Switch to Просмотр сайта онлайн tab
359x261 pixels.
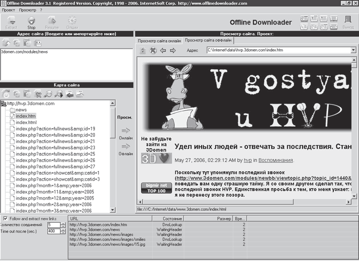point(158,40)
